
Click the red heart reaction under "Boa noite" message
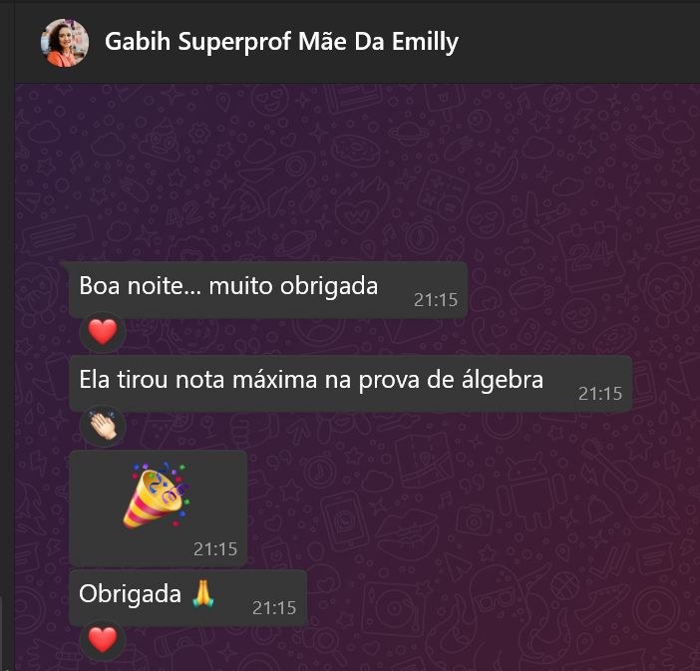pos(103,332)
